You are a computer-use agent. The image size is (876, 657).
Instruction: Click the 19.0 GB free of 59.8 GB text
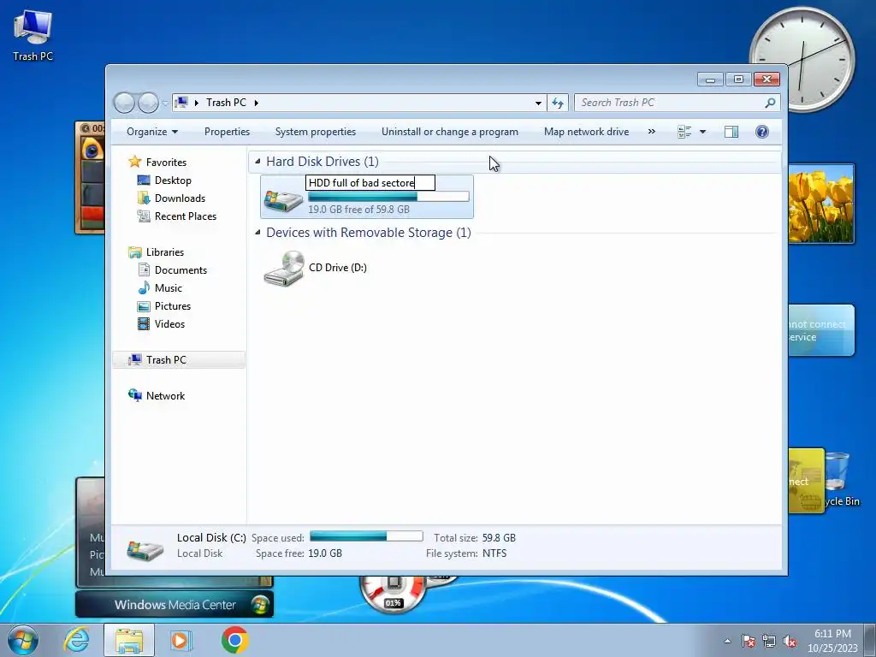click(358, 210)
